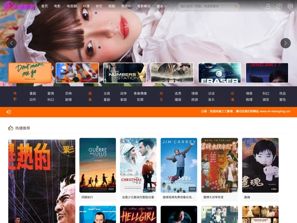Open the 热血 anime category link
The height and width of the screenshot is (223, 297).
tap(283, 93)
